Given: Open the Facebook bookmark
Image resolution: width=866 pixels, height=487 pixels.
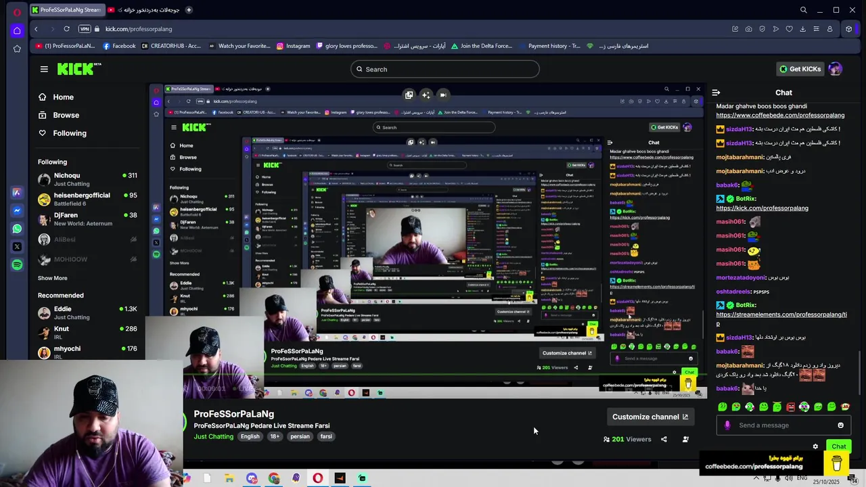Looking at the screenshot, I should [119, 46].
